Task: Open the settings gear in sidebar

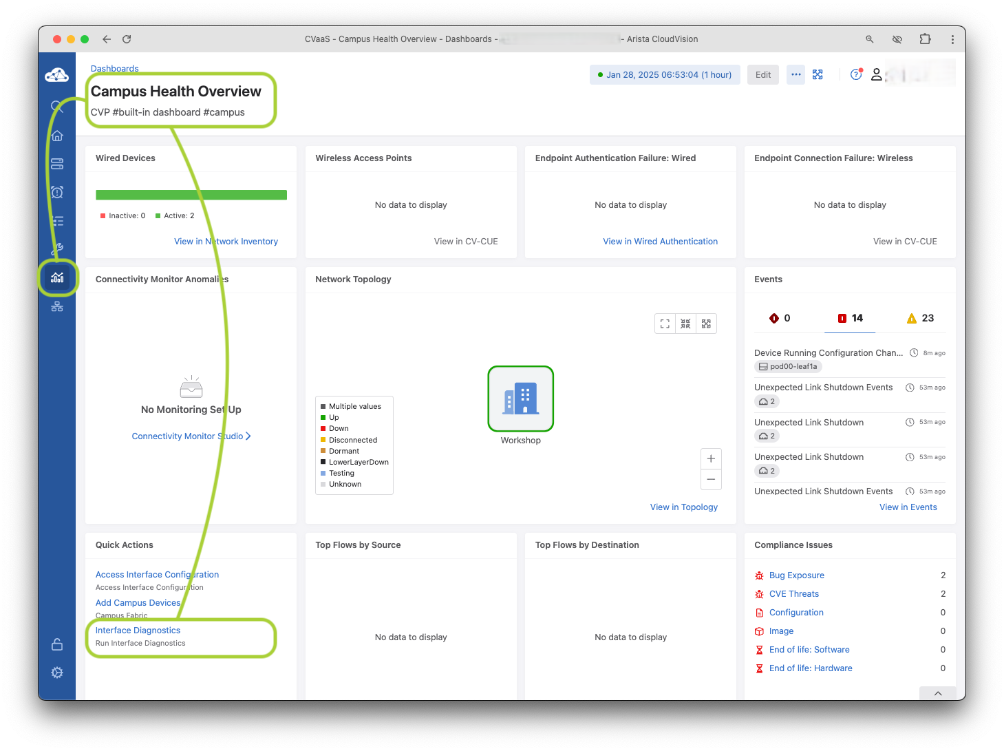Action: pos(57,673)
